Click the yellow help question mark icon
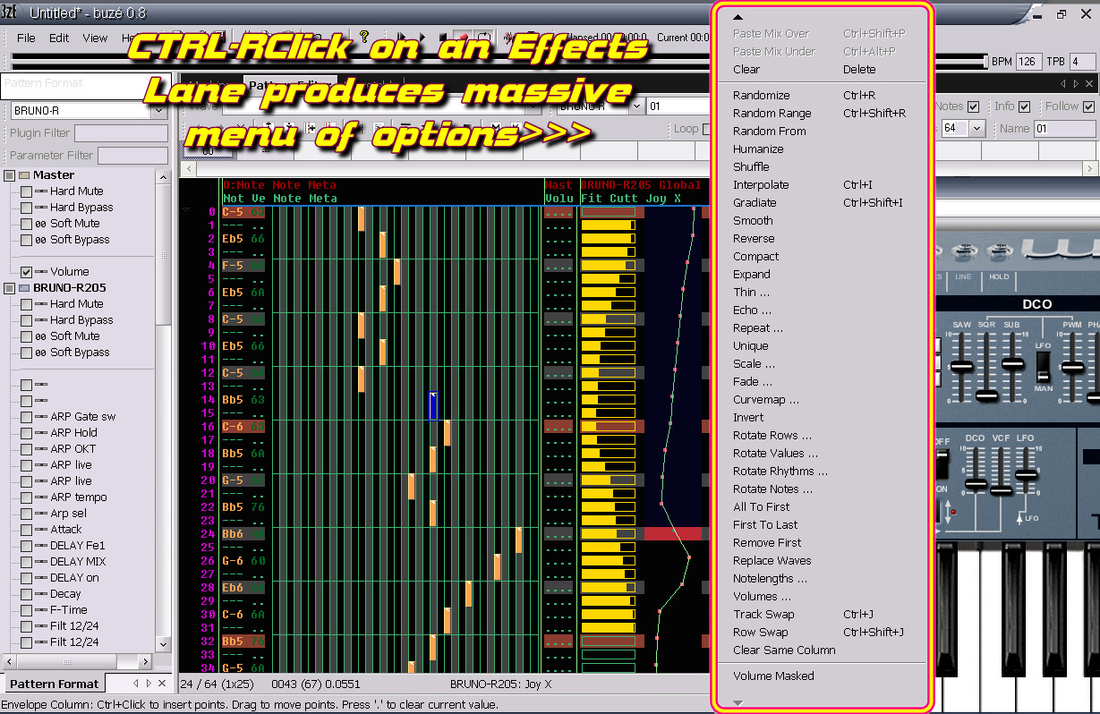The image size is (1100, 714). 364,37
